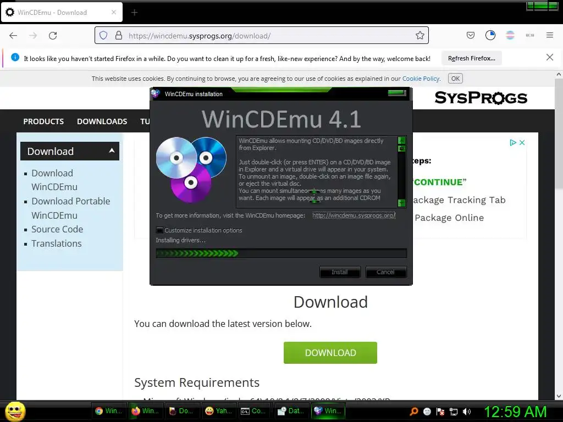Screen dimensions: 563x422
Task: Click the System Requirements heading
Action: click(x=197, y=382)
